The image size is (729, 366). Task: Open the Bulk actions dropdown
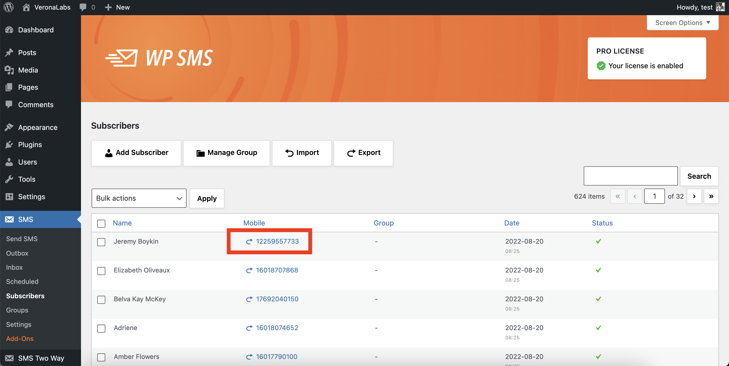click(139, 198)
